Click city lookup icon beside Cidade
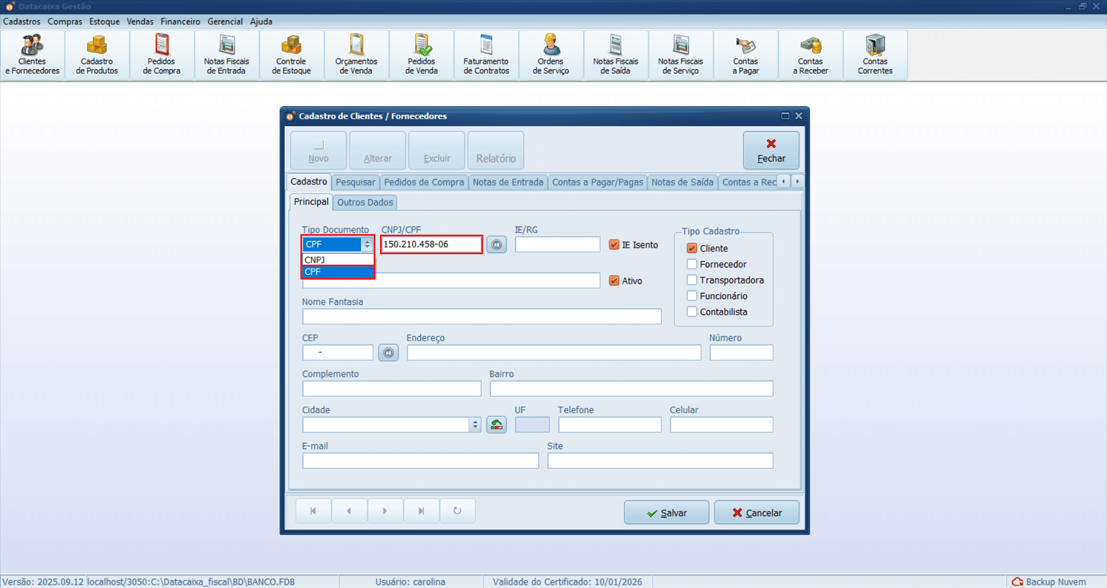Viewport: 1107px width, 588px height. (x=496, y=425)
